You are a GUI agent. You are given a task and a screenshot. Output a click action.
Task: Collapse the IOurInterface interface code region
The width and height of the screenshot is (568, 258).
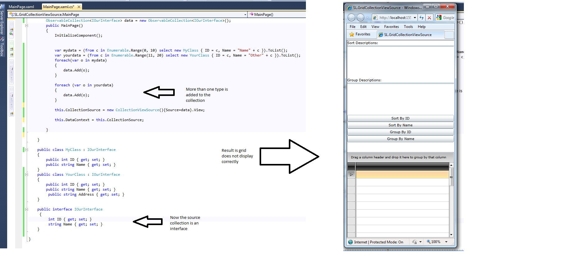(x=26, y=209)
